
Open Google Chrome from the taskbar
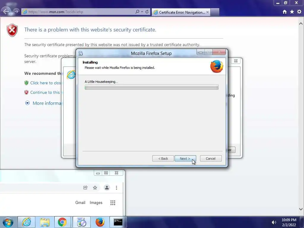tap(62, 222)
